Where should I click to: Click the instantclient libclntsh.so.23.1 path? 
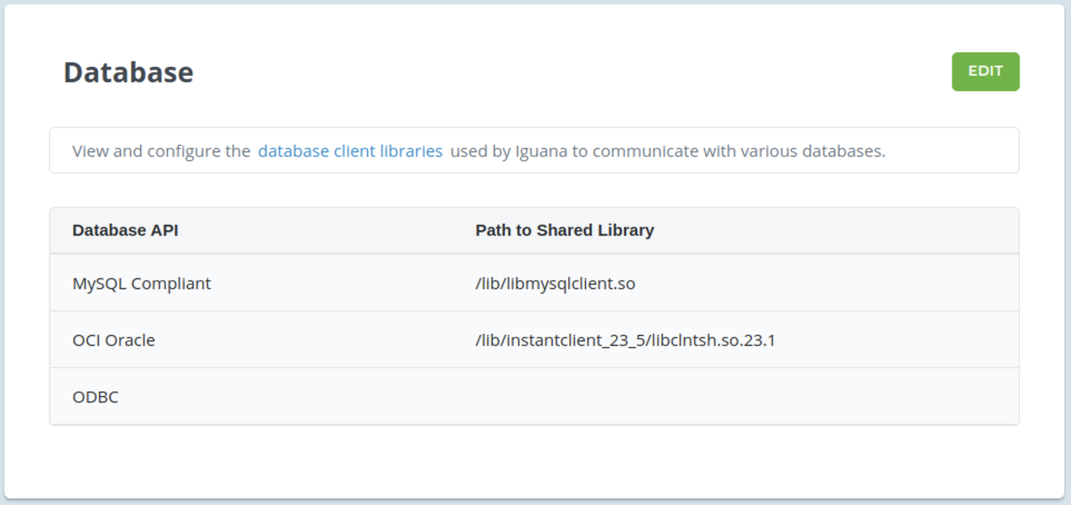(625, 340)
